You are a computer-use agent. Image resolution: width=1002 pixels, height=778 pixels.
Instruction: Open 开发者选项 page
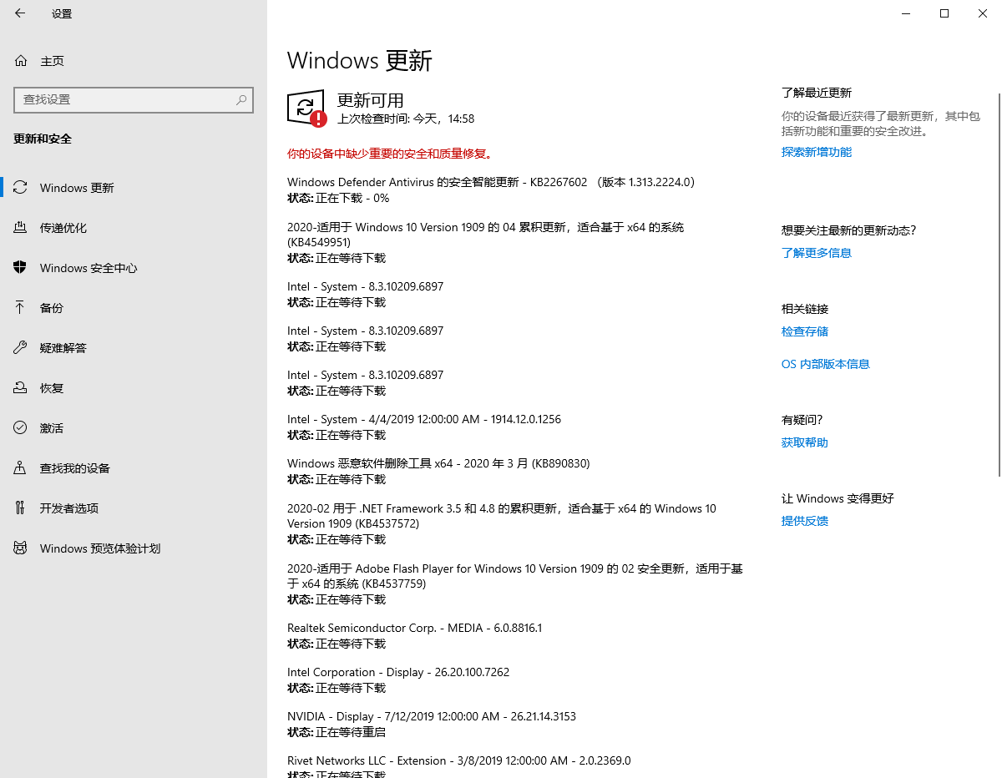pos(134,508)
